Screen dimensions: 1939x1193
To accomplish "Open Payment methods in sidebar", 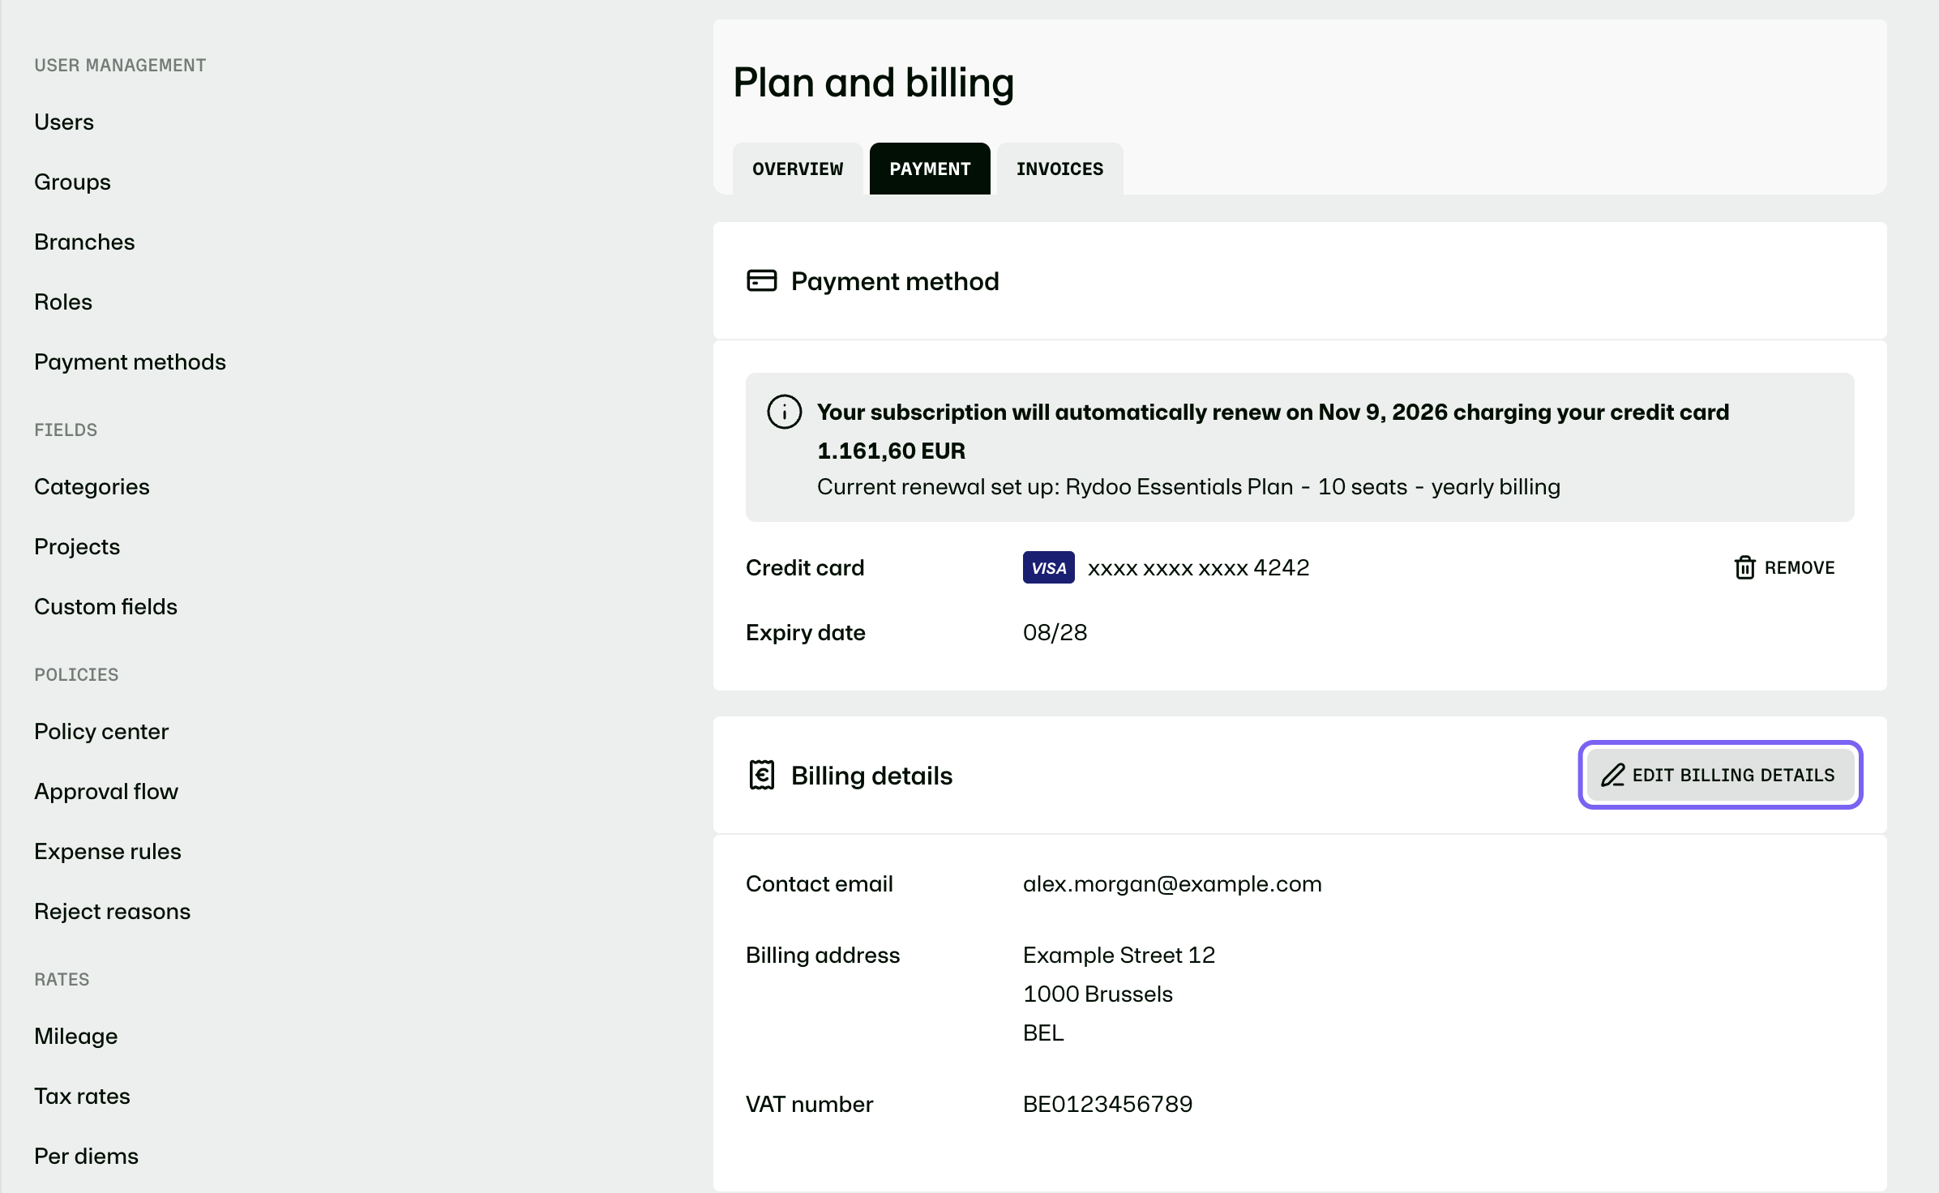I will (130, 361).
